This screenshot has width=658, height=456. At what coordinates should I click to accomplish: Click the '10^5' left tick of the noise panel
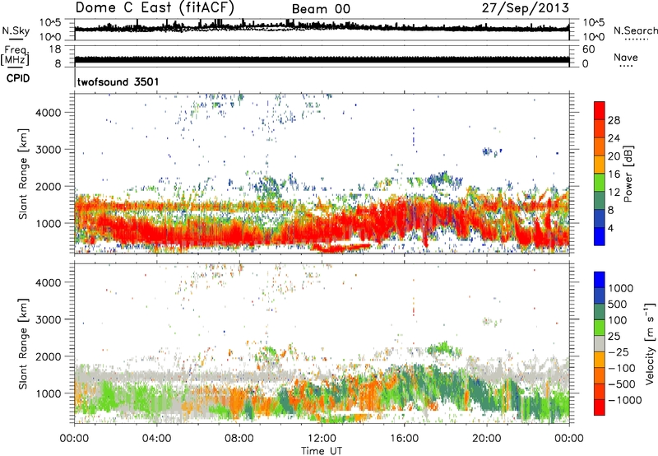(x=50, y=22)
